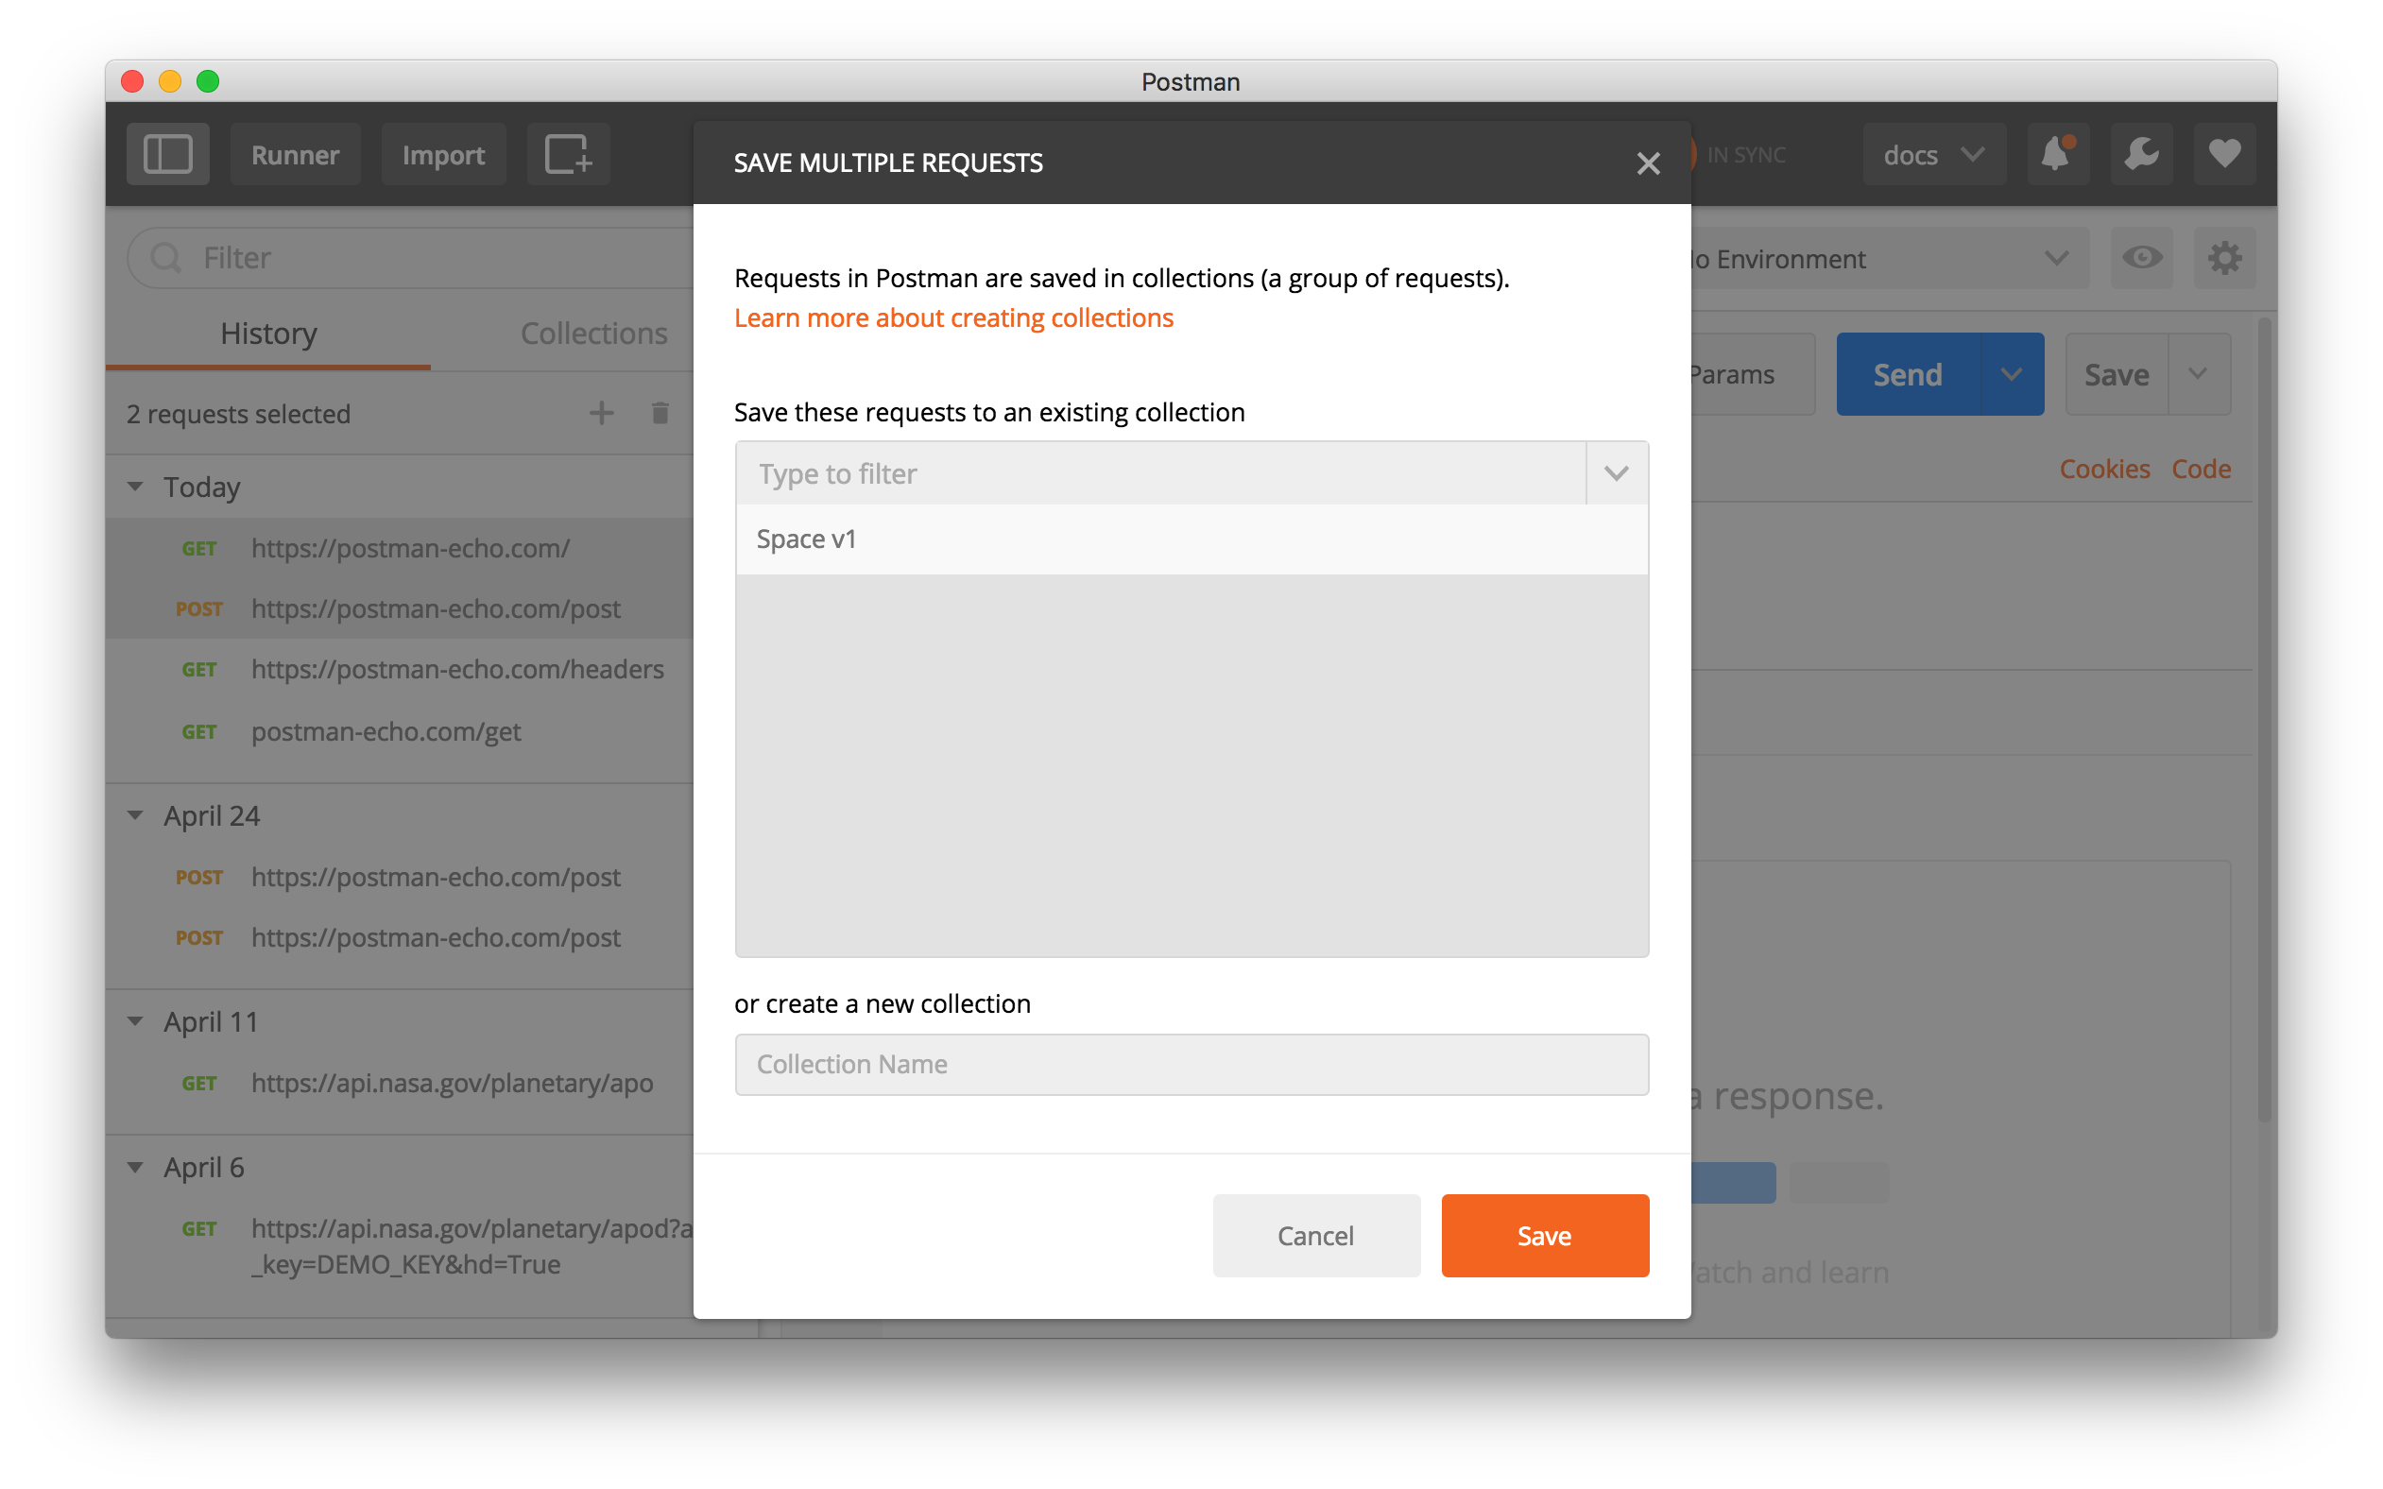2383x1489 pixels.
Task: Open the docs workspace dropdown
Action: (1933, 155)
